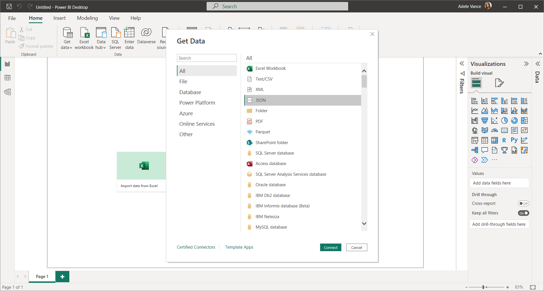Click the zoom slider handle in status bar
The height and width of the screenshot is (291, 544).
coord(483,287)
